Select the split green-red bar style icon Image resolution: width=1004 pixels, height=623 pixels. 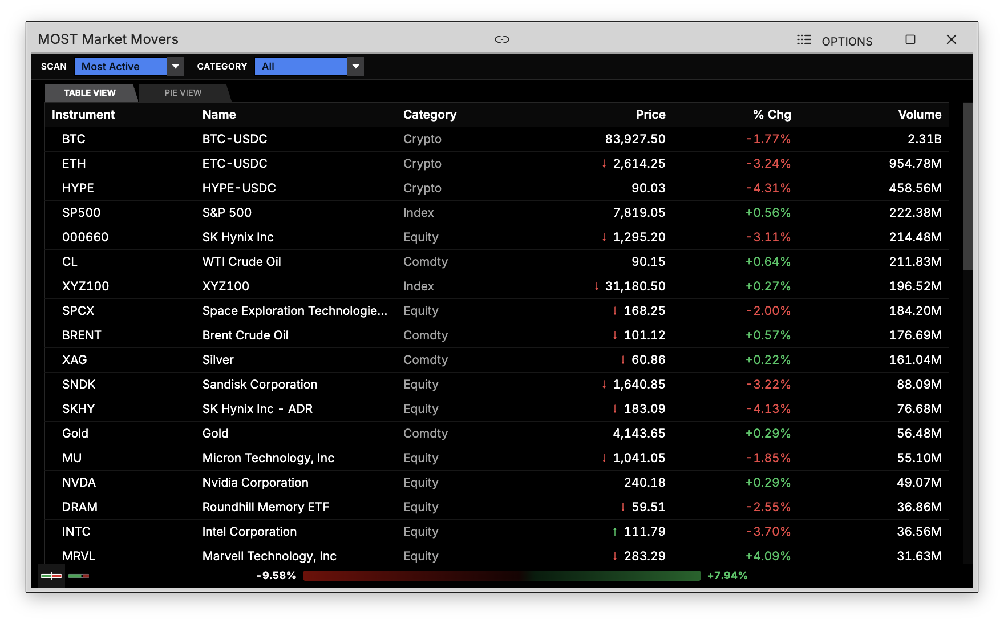(x=79, y=576)
